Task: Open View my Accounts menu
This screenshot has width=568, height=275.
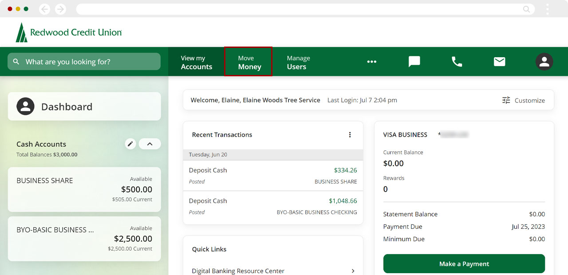Action: (197, 62)
